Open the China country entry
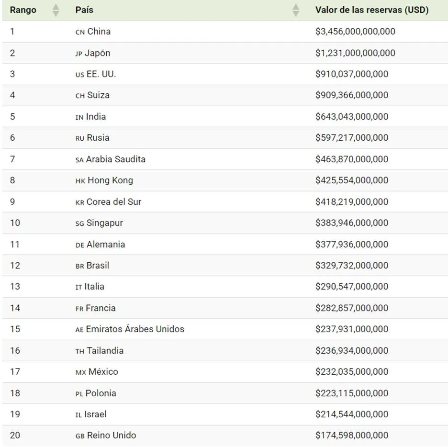Image resolution: width=448 pixels, height=447 pixels. click(x=99, y=32)
